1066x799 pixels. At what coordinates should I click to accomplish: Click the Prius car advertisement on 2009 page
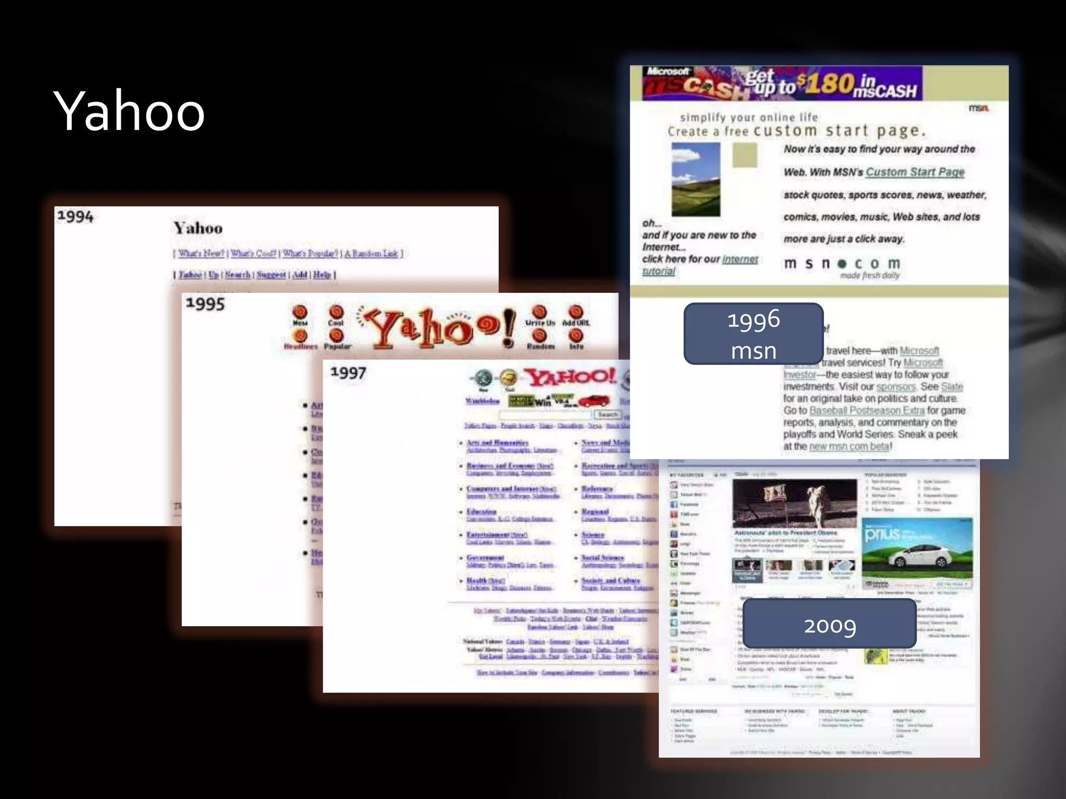(x=917, y=553)
